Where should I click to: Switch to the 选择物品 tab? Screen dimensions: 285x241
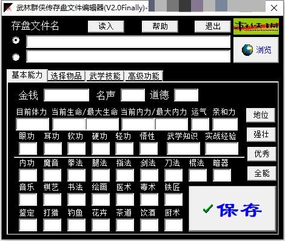click(66, 76)
